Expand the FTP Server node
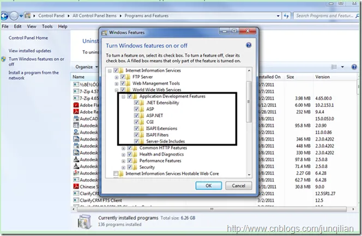The height and width of the screenshot is (236, 362). (116, 77)
